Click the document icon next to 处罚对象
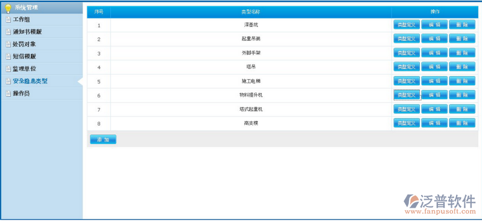The width and height of the screenshot is (482, 221). coord(8,44)
